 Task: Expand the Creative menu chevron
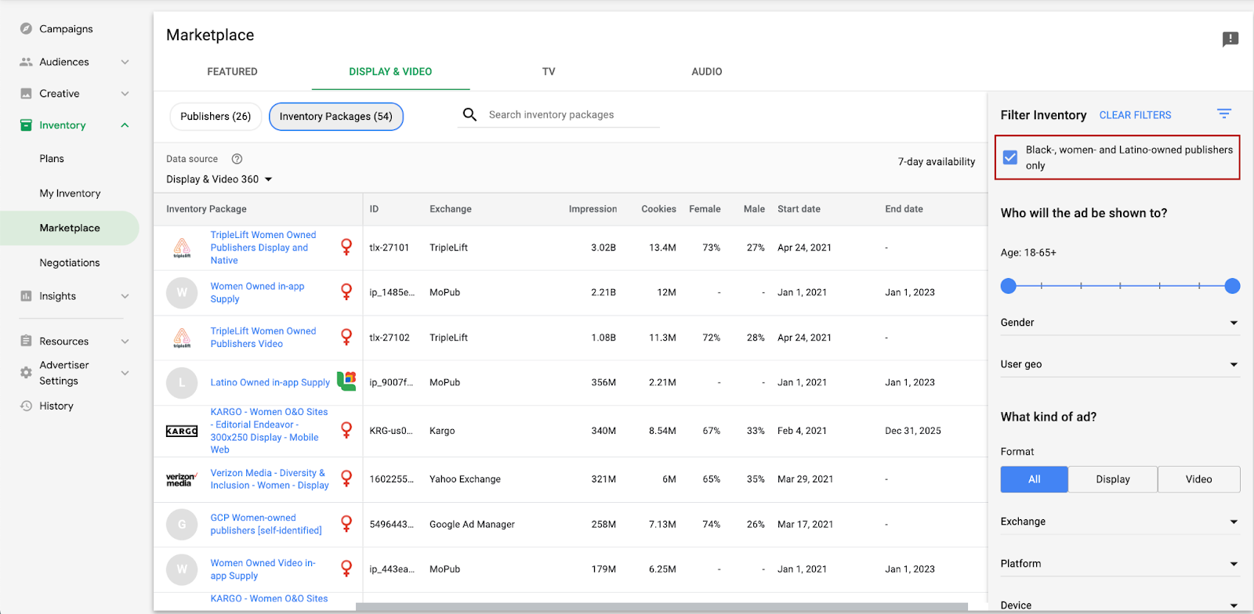tap(125, 93)
